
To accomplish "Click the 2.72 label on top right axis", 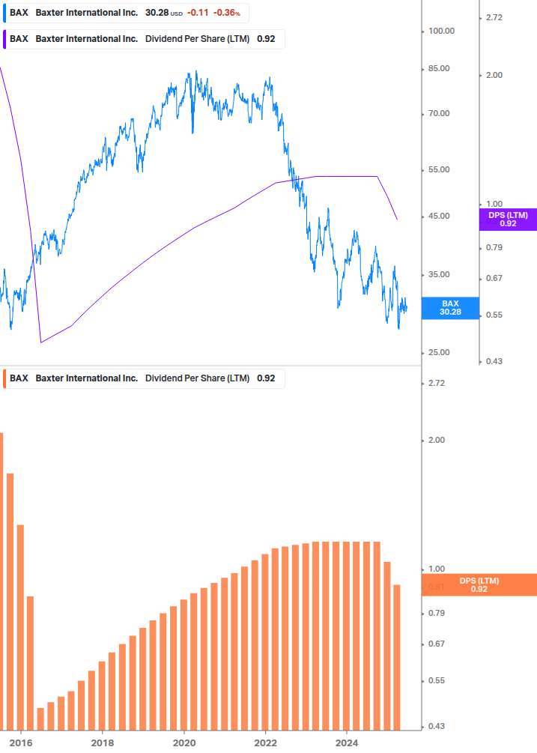I will point(494,17).
